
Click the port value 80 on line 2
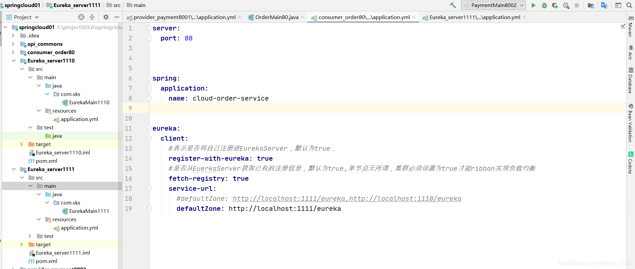click(189, 38)
